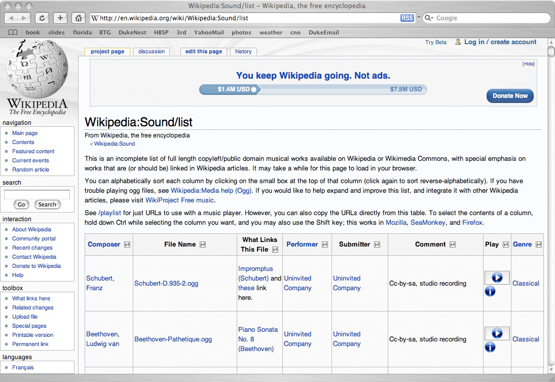Go to the Home page icon

[x=78, y=18]
